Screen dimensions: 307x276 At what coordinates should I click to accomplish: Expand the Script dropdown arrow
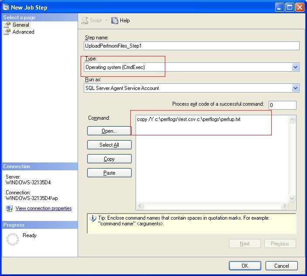106,21
